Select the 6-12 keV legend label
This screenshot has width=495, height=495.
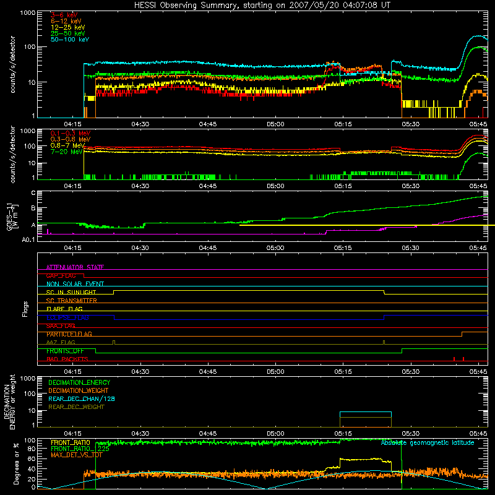pos(66,21)
